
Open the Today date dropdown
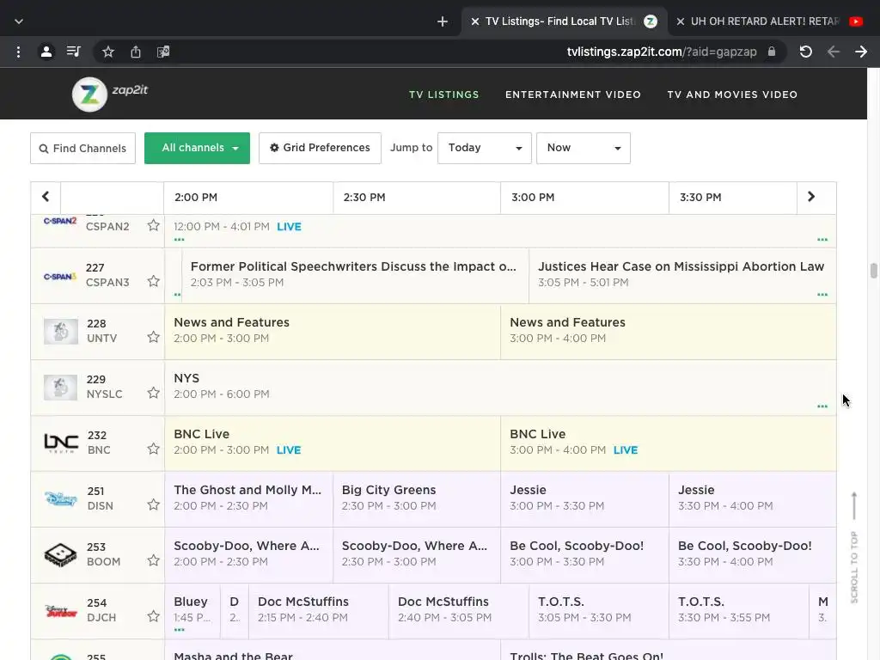click(x=485, y=148)
